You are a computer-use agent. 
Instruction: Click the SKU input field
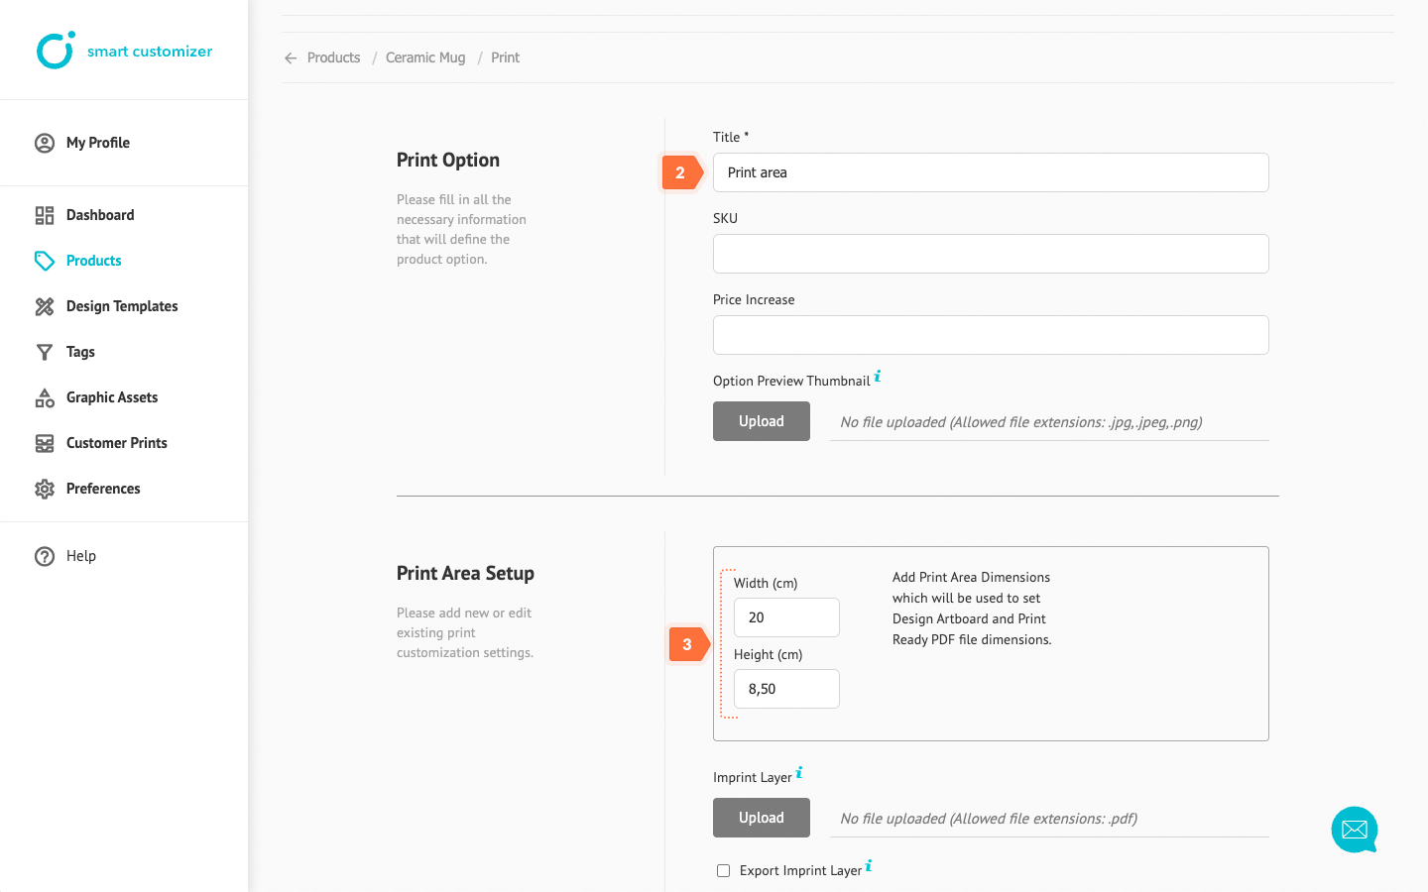click(991, 254)
